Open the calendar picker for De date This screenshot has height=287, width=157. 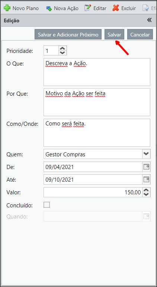point(146,167)
